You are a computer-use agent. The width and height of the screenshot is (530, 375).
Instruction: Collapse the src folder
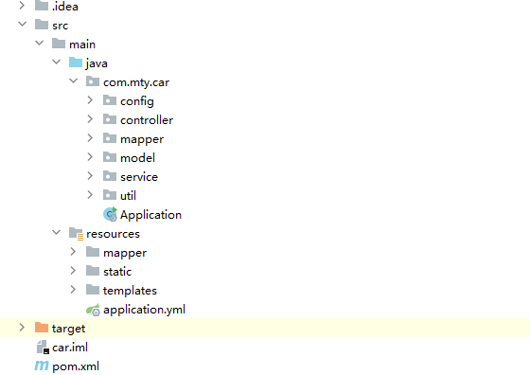pyautogui.click(x=23, y=25)
